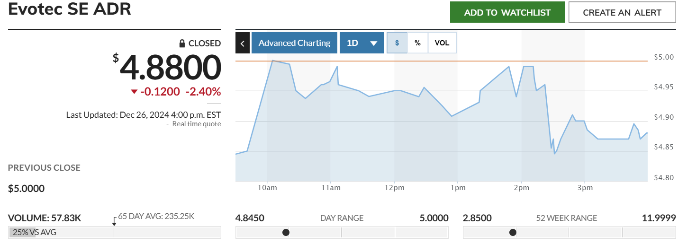696x244 pixels.
Task: Click the dropdown arrow on the 1D button
Action: (x=373, y=43)
